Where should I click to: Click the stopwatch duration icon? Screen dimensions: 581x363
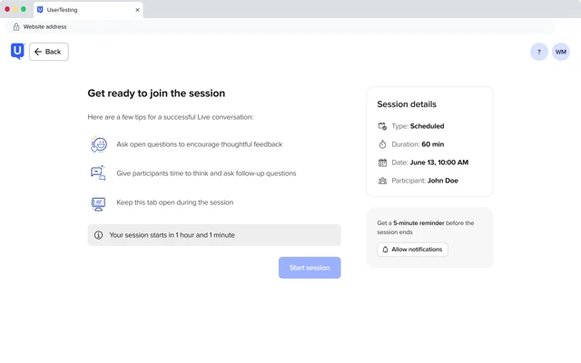tap(382, 144)
